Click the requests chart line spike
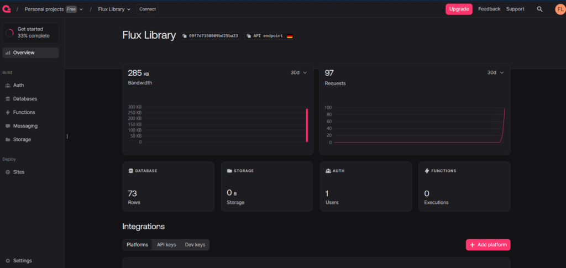The image size is (566, 268). [x=503, y=126]
